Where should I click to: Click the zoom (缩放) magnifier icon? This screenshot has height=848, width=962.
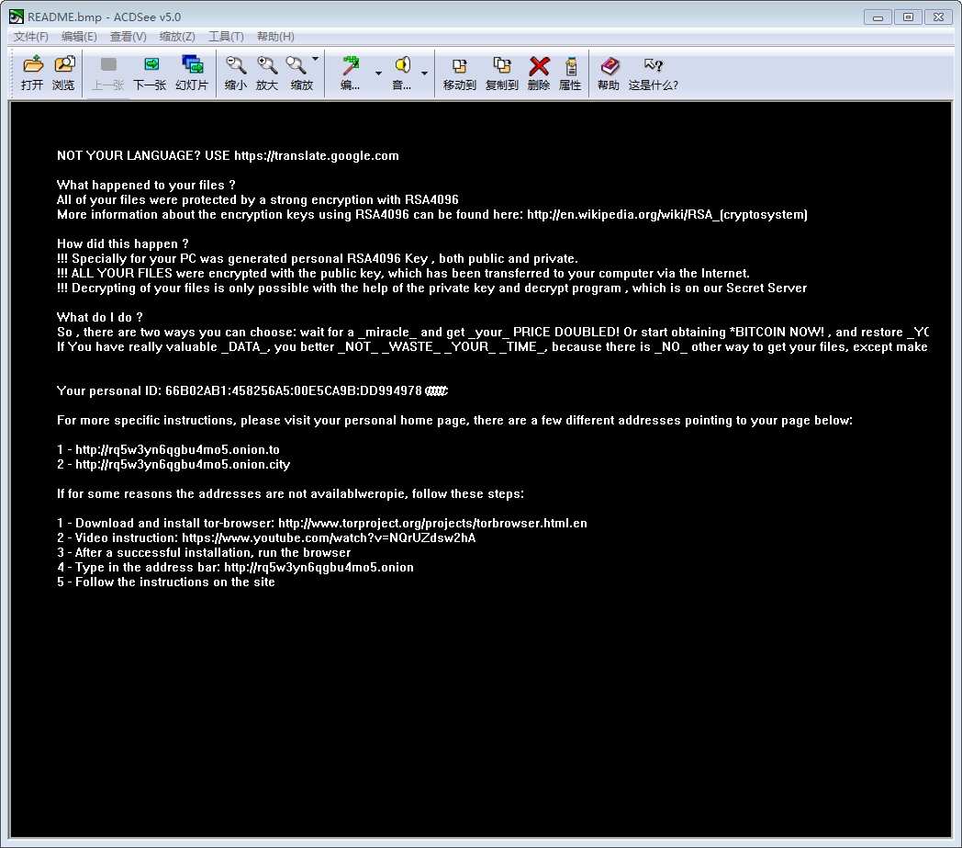(296, 65)
